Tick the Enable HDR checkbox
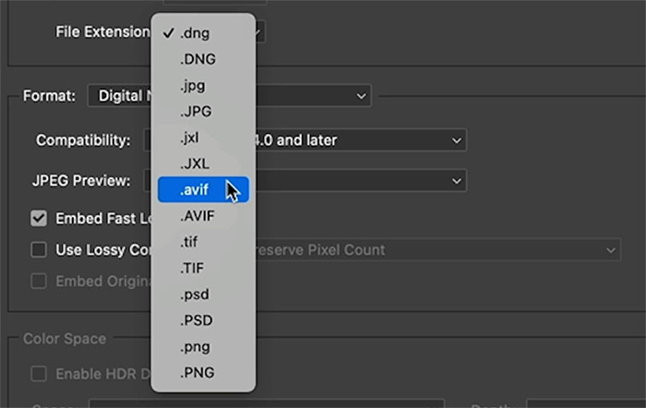Image resolution: width=646 pixels, height=408 pixels. click(39, 374)
